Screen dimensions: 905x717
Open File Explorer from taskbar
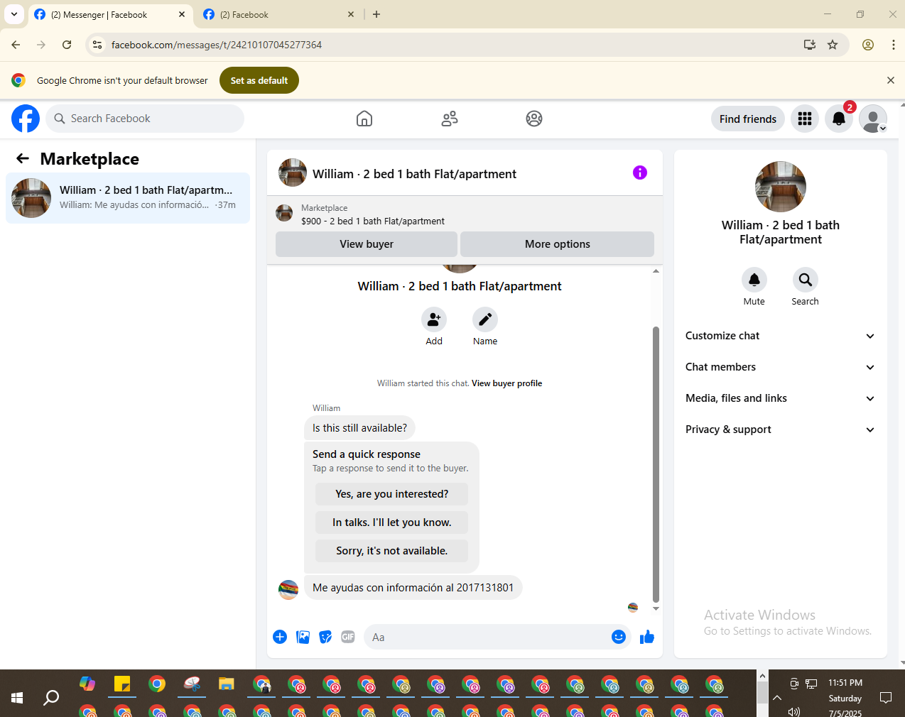[227, 684]
